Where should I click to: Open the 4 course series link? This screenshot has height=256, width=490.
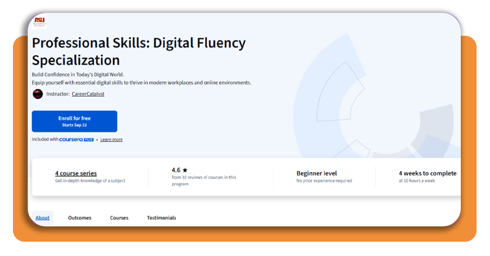point(76,173)
